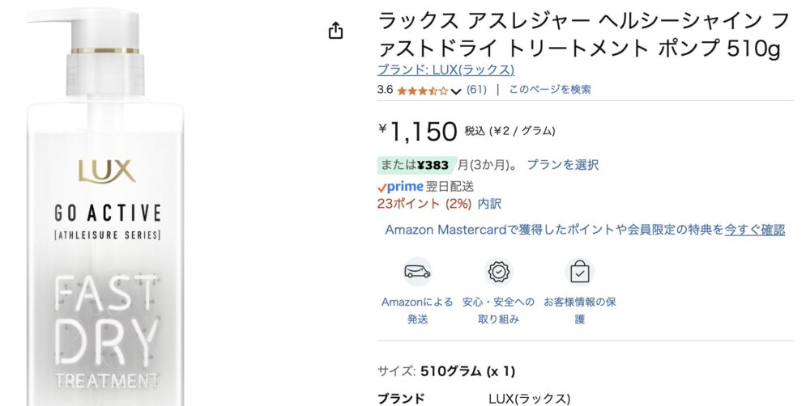Click the star rating icons
Screen dimensions: 810x406
pyautogui.click(x=422, y=91)
